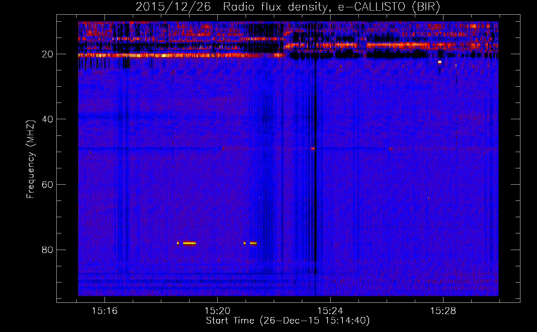Click the "Start Time (26-Dec-15 15:14:40)" axis label
The image size is (537, 332).
[x=288, y=321]
